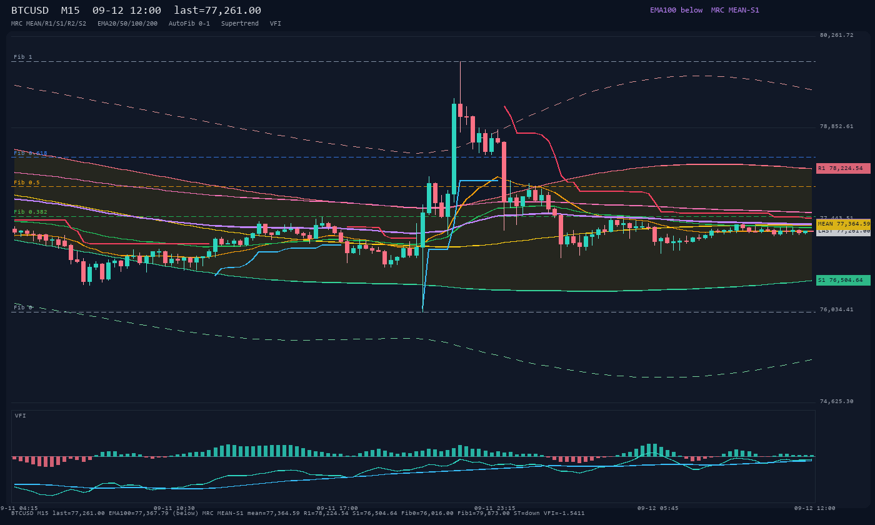Select the EMA20/50/100/200 legend entry
The image size is (875, 525).
(x=127, y=24)
